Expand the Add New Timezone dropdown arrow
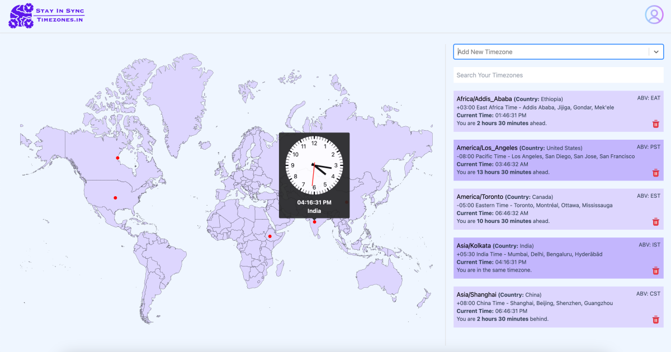 click(656, 51)
